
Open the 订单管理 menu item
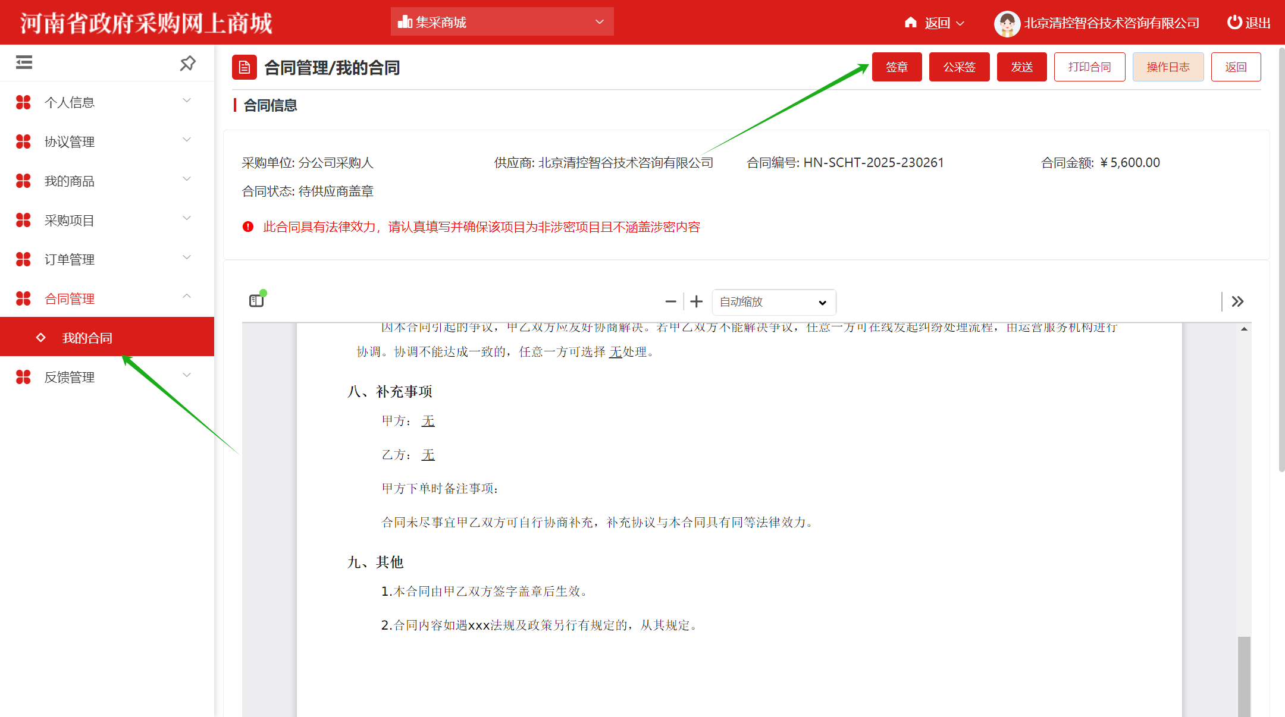click(107, 259)
